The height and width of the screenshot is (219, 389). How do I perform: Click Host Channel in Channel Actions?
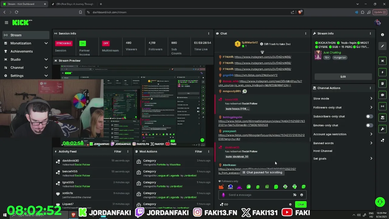point(323,151)
